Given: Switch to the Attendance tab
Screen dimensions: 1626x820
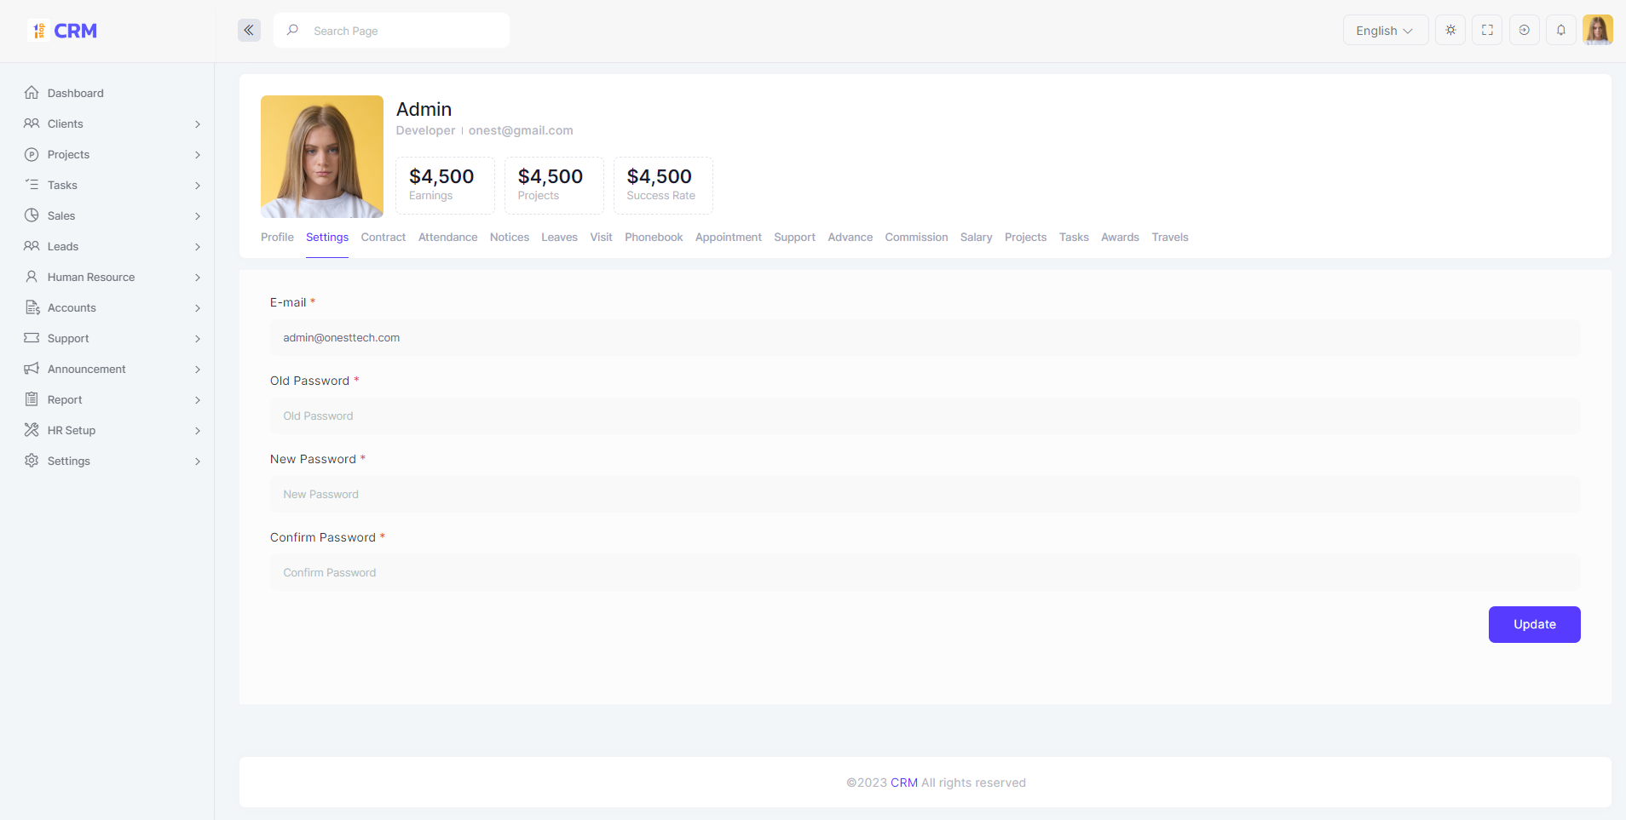Looking at the screenshot, I should pyautogui.click(x=447, y=238).
